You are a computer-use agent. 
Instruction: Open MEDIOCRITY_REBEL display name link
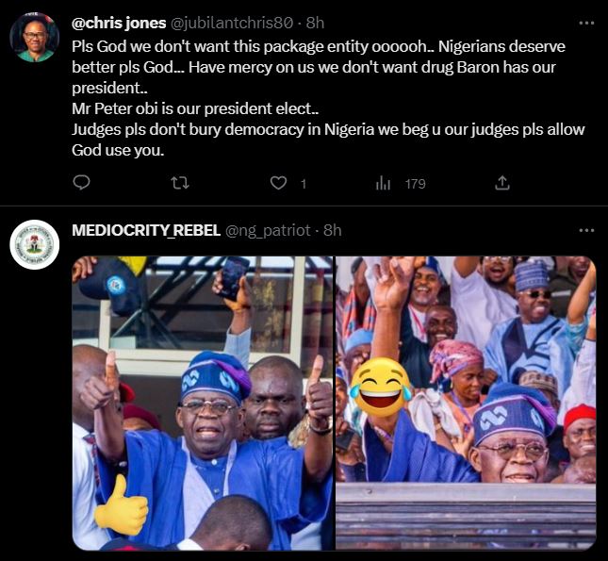click(x=145, y=230)
